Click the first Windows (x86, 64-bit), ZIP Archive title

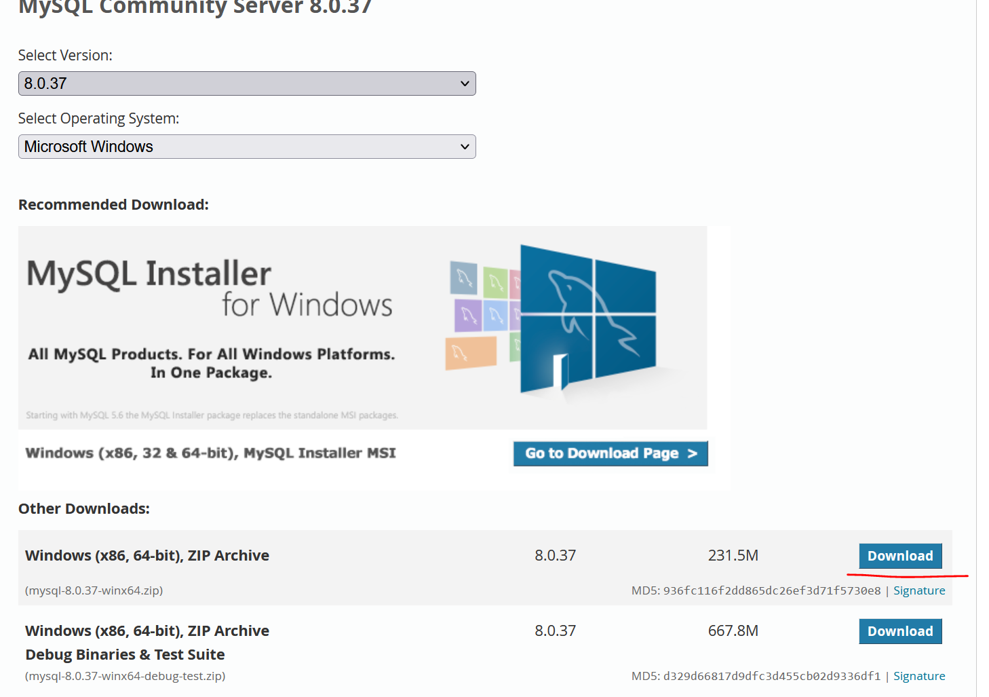click(147, 555)
